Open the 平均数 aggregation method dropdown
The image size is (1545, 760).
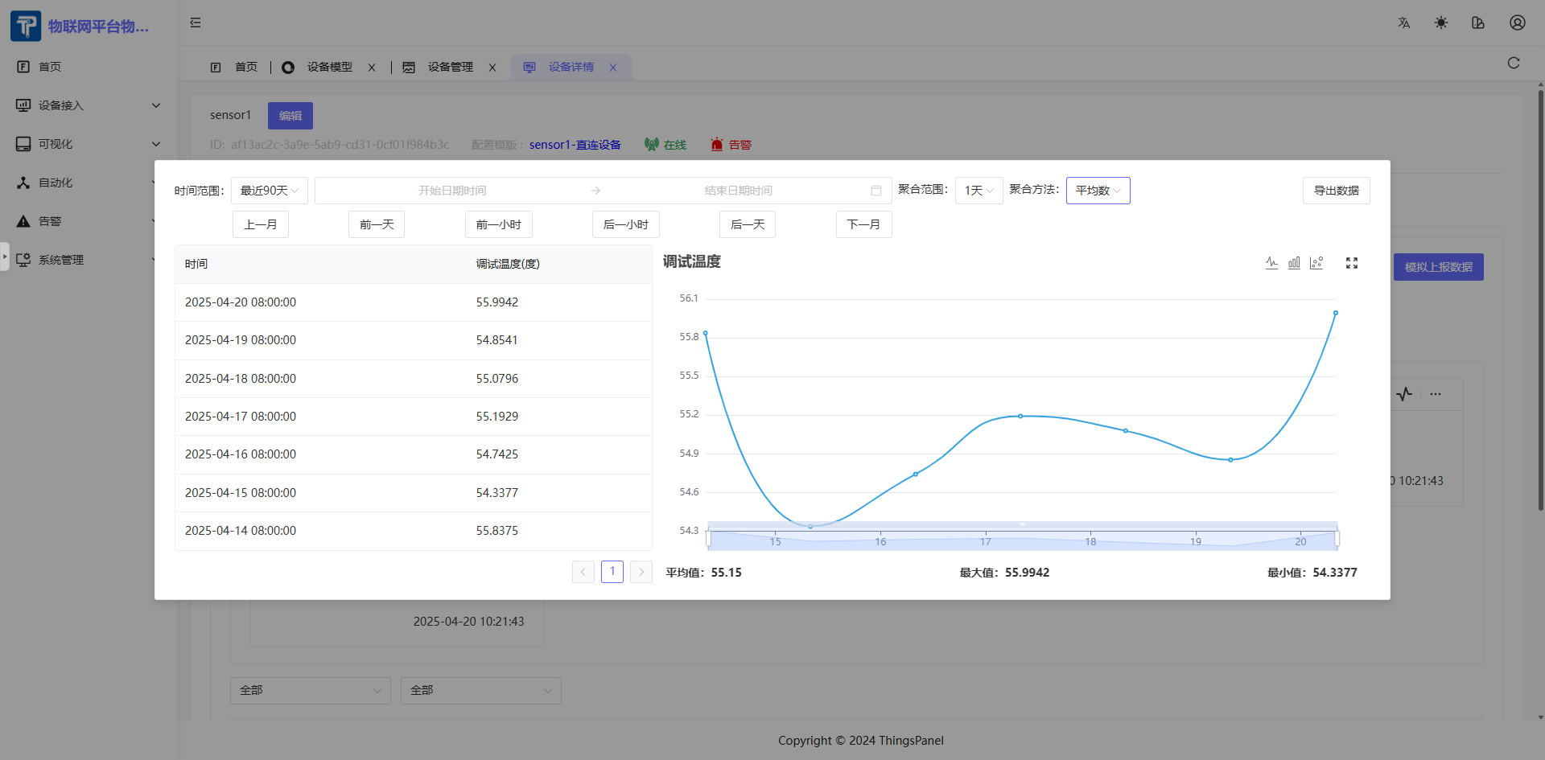(x=1098, y=191)
